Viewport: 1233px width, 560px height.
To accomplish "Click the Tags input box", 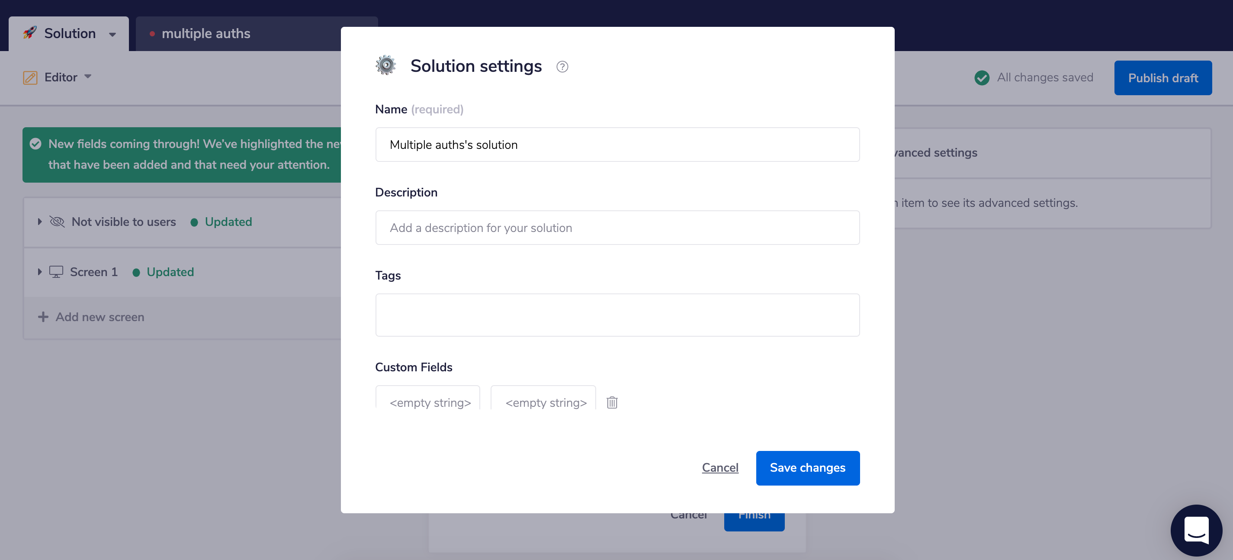I will pos(617,315).
